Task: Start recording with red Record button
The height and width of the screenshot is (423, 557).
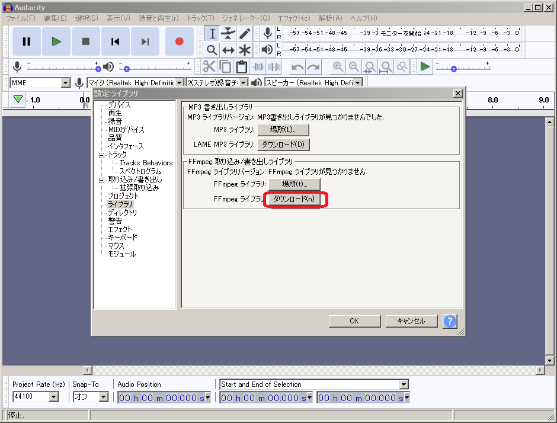Action: click(x=180, y=41)
